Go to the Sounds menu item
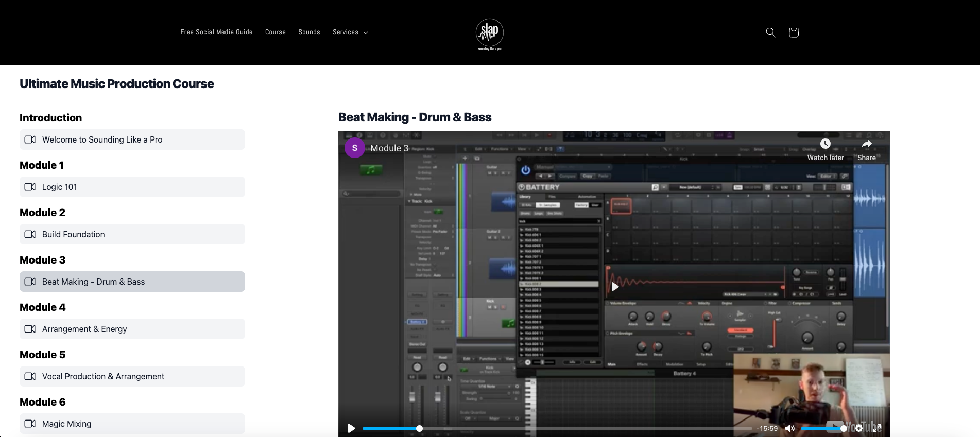The image size is (980, 437). tap(309, 32)
